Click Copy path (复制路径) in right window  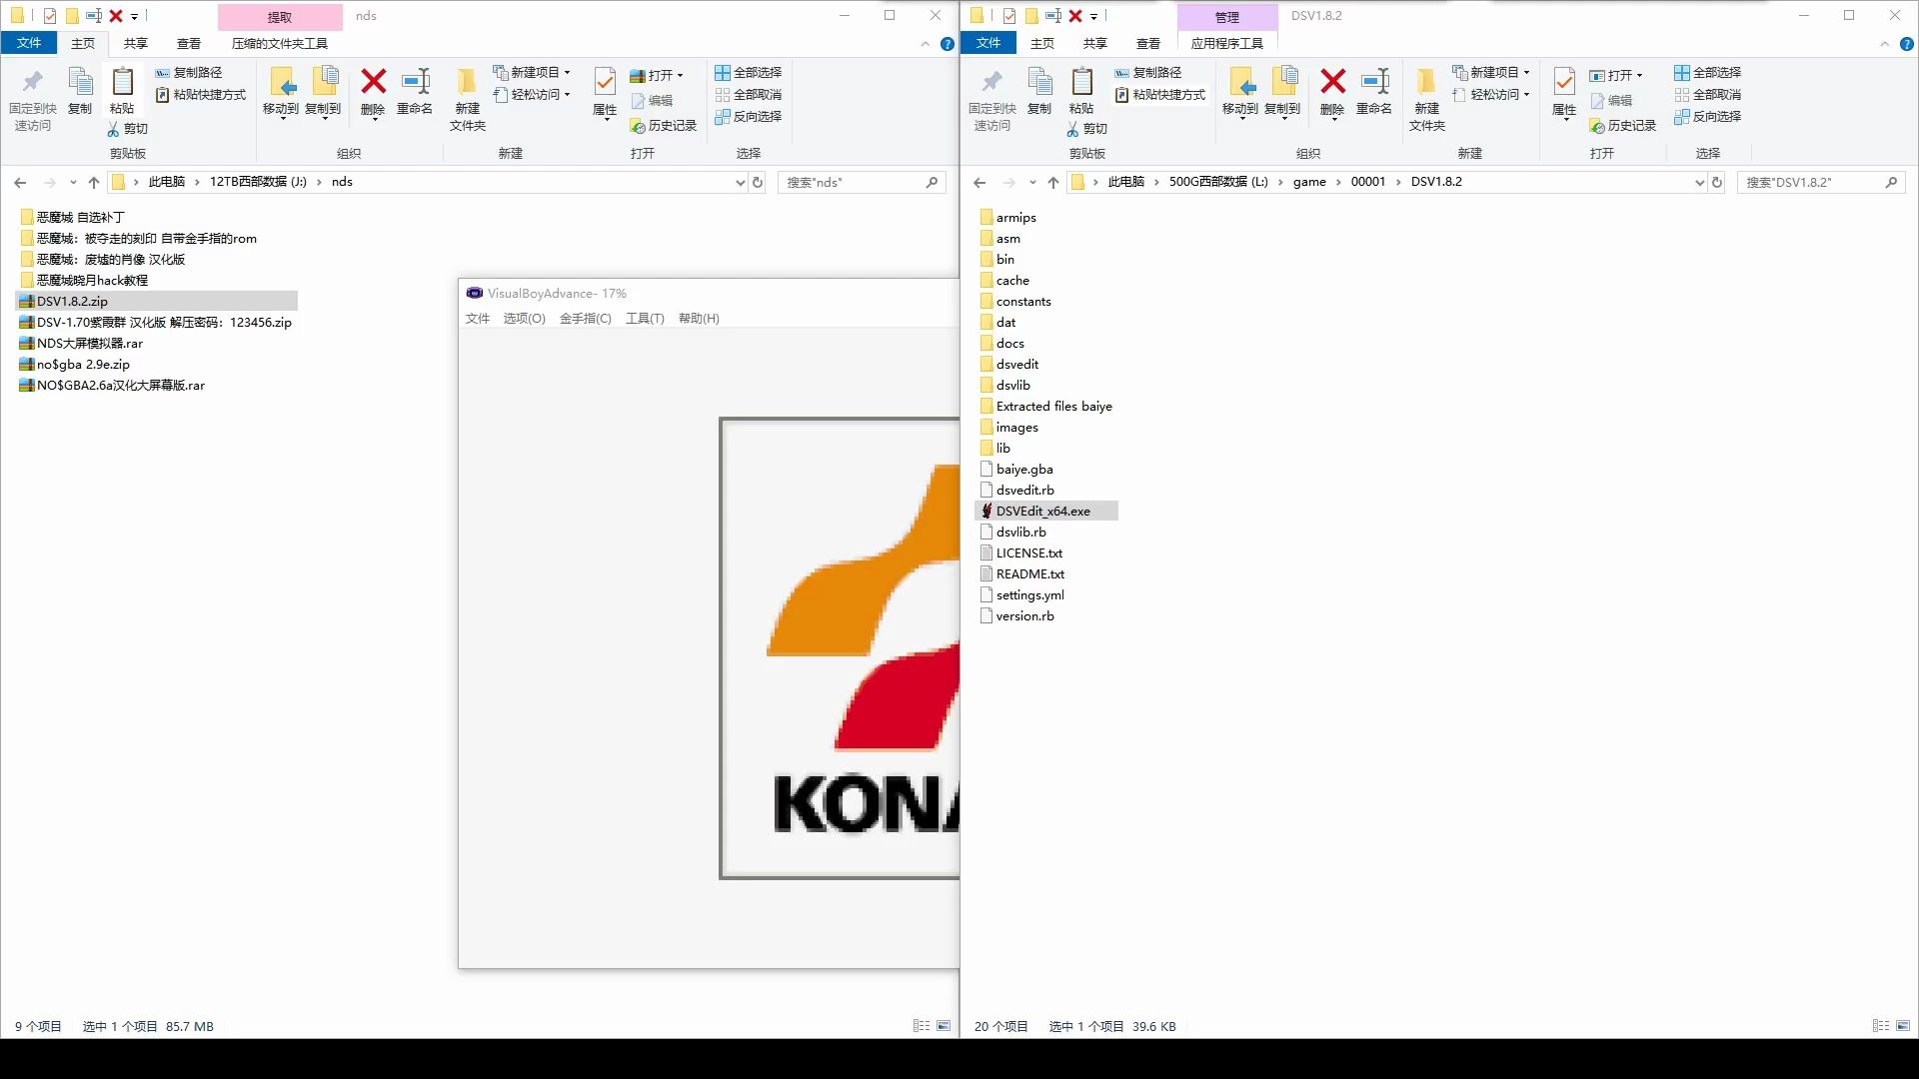tap(1147, 73)
